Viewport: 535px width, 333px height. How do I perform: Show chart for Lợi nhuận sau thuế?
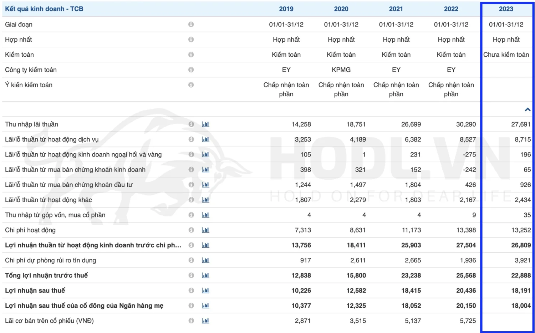[205, 291]
